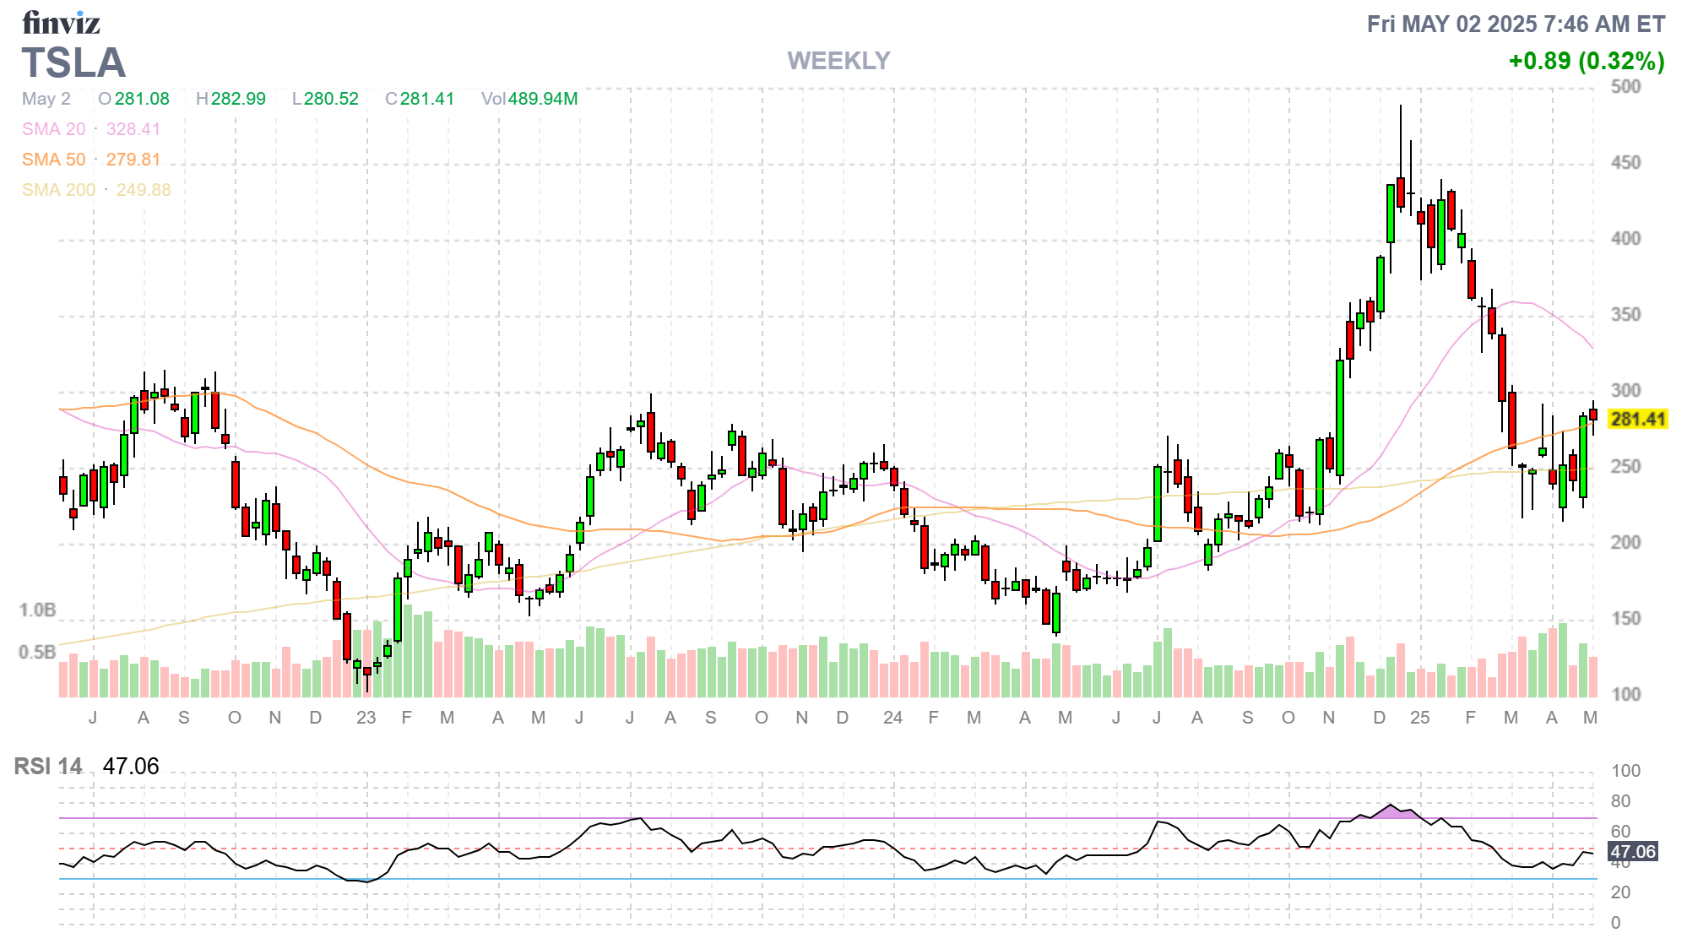
Task: Click the SMA 50 legend label
Action: coord(53,160)
